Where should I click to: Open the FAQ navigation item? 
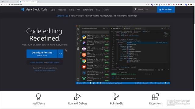(x=98, y=10)
